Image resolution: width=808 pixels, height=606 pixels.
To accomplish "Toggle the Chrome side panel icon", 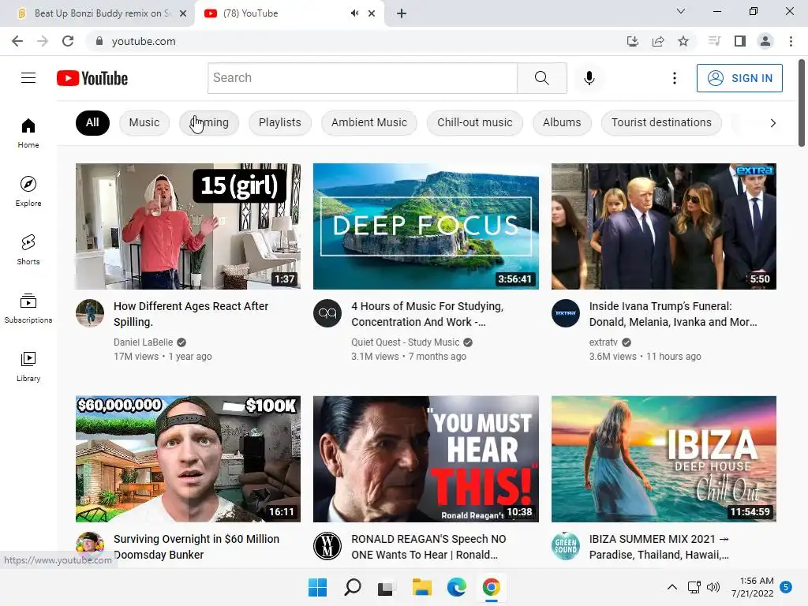I will click(x=740, y=41).
